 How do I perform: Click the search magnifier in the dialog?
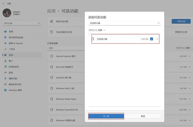159,23
